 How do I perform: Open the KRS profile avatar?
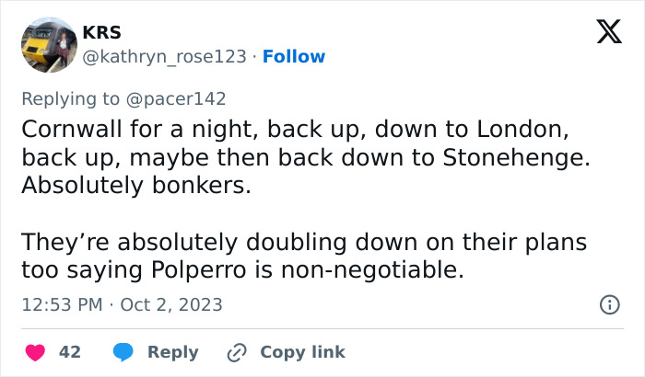pos(48,44)
